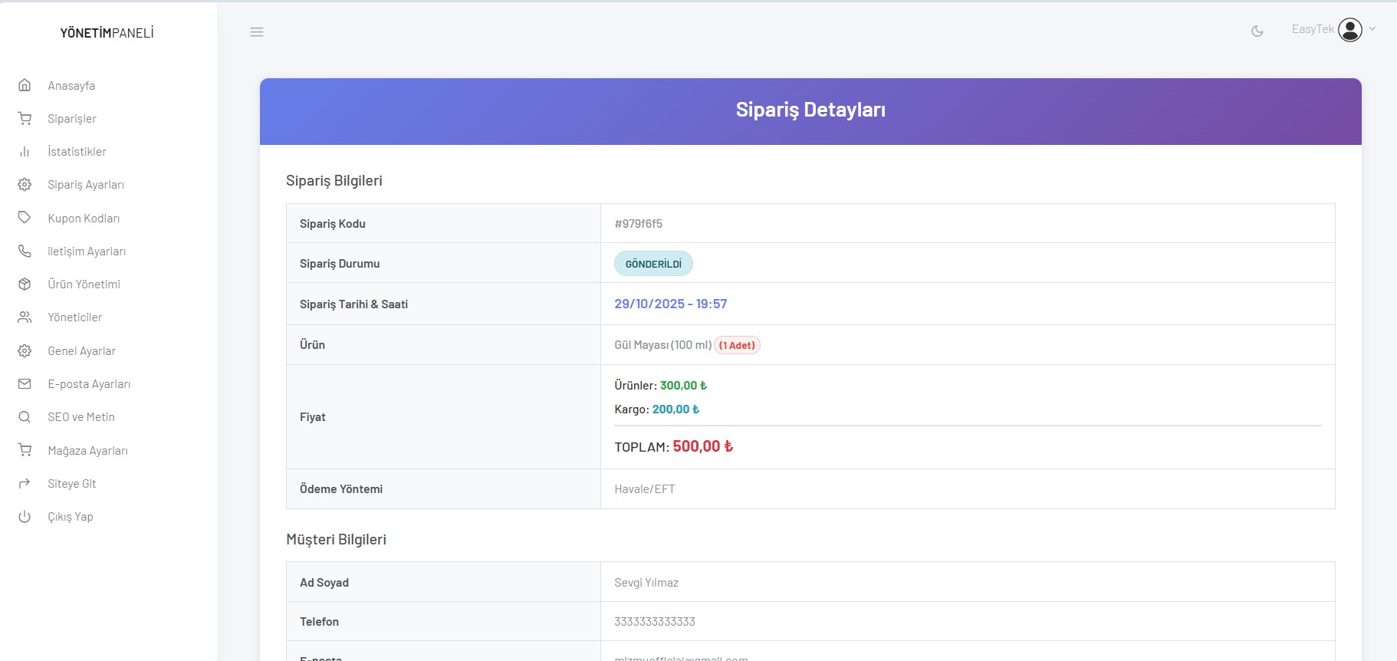Image resolution: width=1397 pixels, height=661 pixels.
Task: Click the İletişim Ayarları phone icon
Action: click(x=25, y=251)
